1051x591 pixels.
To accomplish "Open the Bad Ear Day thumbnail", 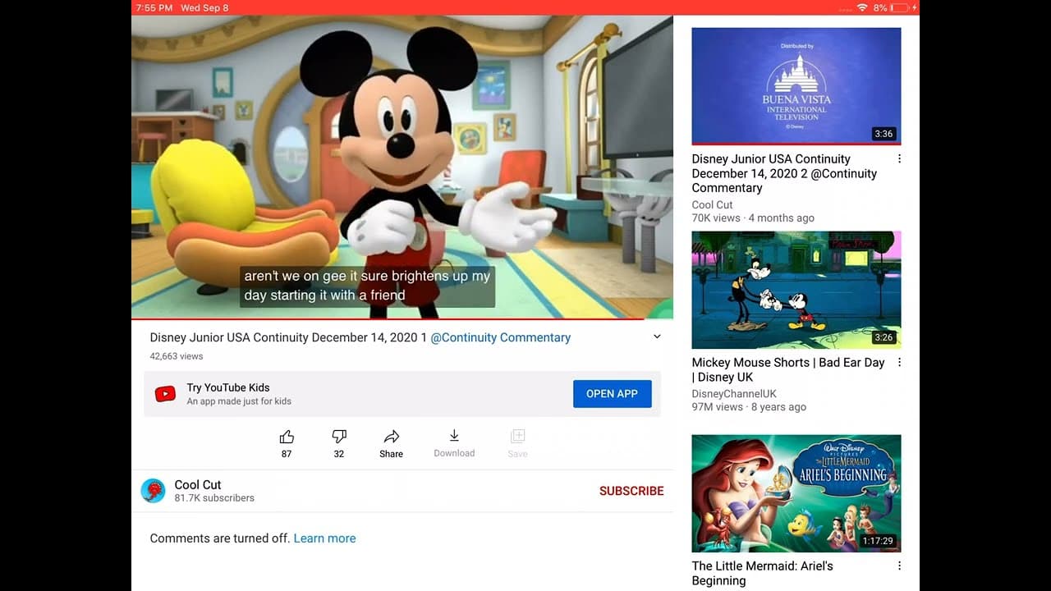I will coord(796,290).
